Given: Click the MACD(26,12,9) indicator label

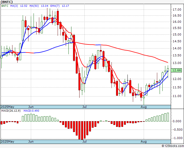Looking at the screenshot, I should tap(11, 111).
